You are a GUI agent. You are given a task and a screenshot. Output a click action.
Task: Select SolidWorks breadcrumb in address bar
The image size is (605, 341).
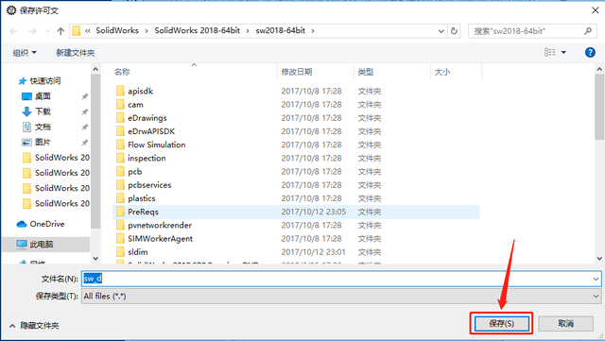117,30
